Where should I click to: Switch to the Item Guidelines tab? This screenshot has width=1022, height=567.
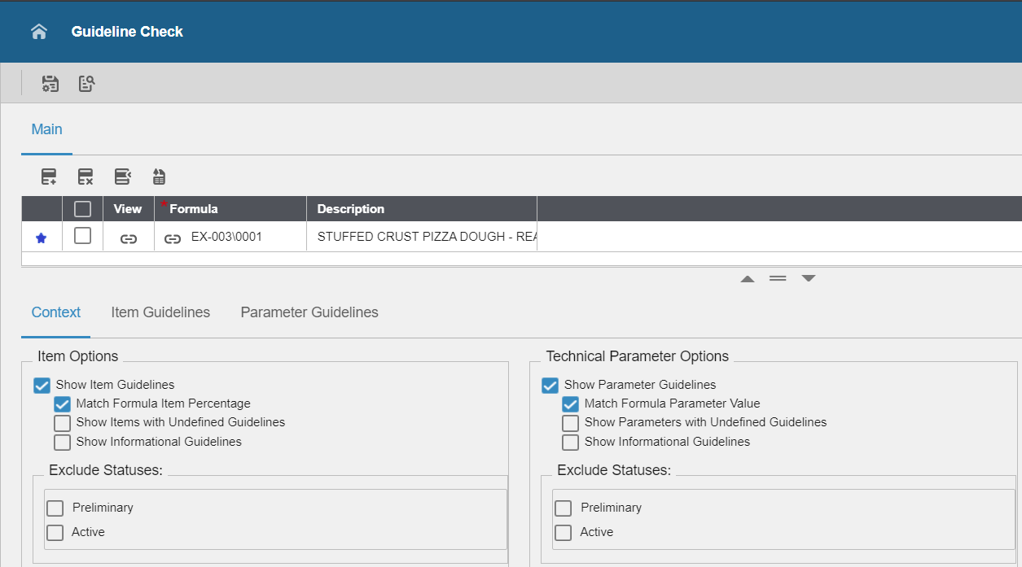pos(160,312)
